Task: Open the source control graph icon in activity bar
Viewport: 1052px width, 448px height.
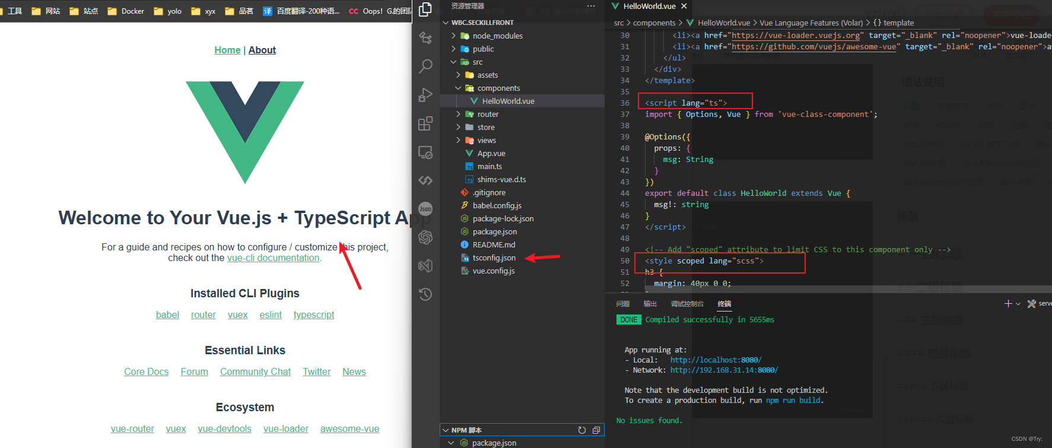Action: click(x=425, y=38)
